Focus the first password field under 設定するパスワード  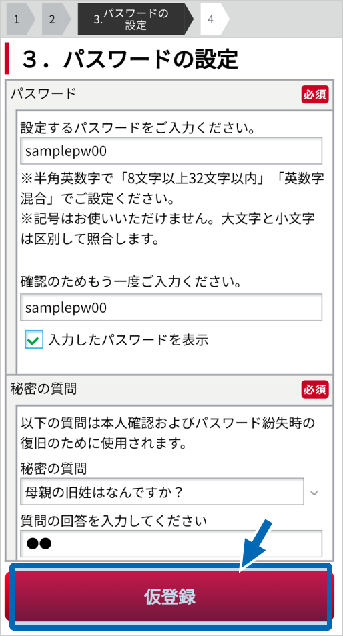171,151
